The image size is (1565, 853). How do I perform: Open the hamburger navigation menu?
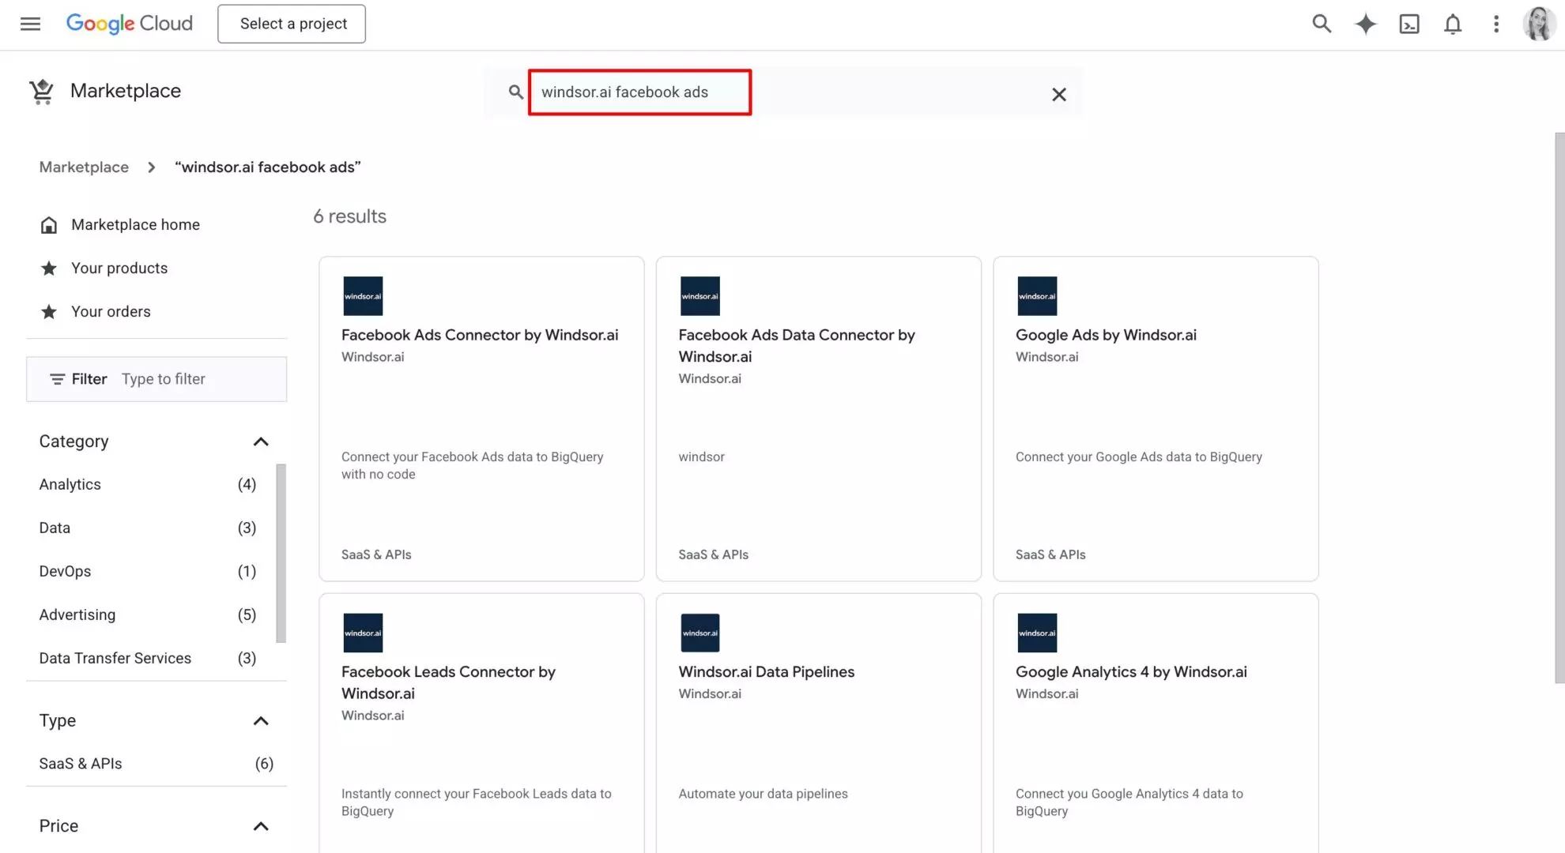[x=30, y=24]
